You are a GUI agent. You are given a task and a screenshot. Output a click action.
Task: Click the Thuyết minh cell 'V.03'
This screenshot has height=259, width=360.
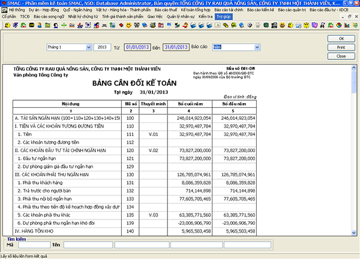(x=153, y=215)
